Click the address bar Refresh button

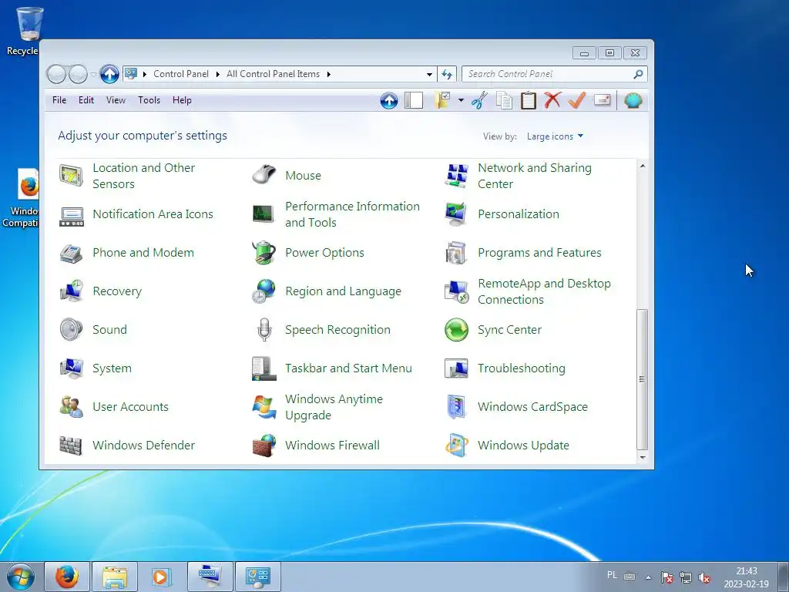coord(447,75)
